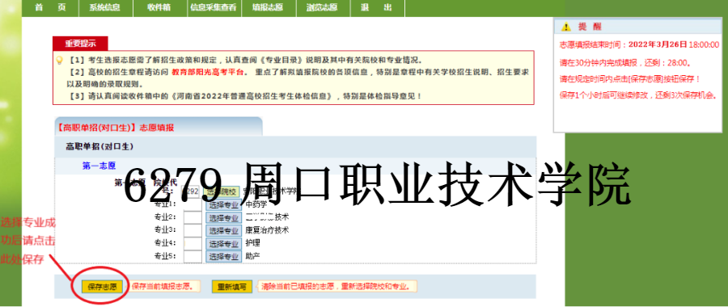Click the 请在规定时间内点击[保存志愿]按钮保存 line
The width and height of the screenshot is (728, 307).
coord(630,79)
